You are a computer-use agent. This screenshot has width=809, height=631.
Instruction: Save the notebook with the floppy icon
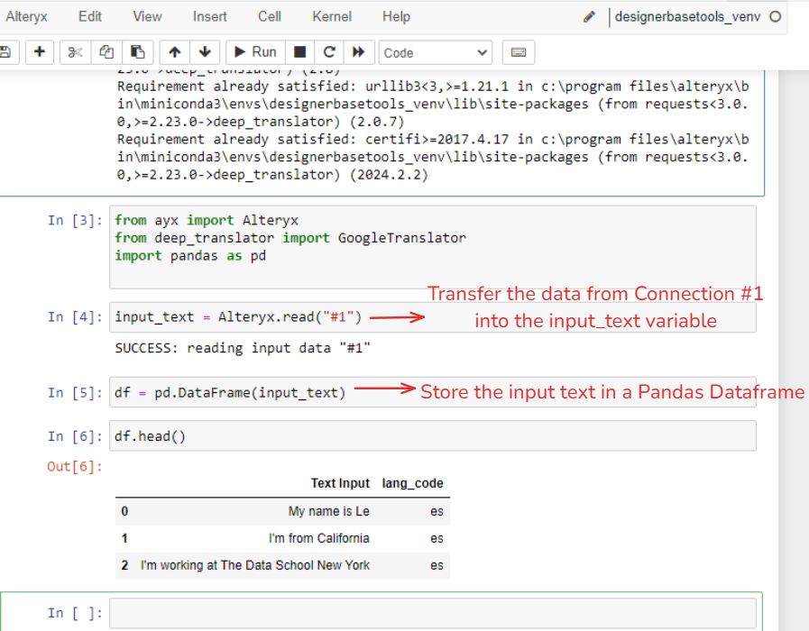(6, 52)
